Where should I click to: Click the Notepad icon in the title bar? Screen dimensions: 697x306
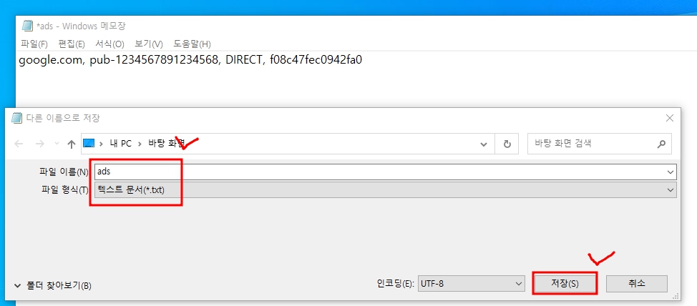click(x=28, y=26)
